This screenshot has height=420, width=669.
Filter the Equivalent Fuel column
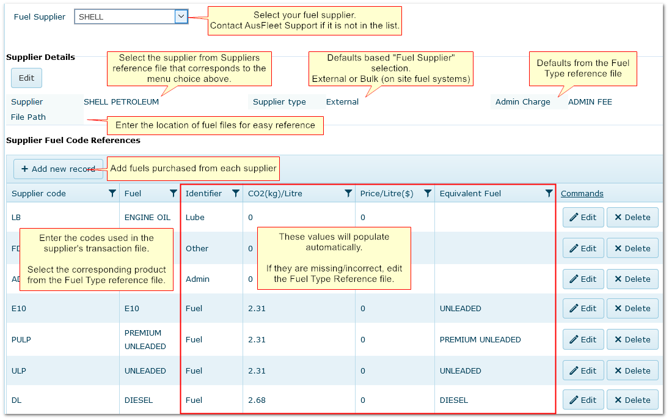(x=548, y=193)
